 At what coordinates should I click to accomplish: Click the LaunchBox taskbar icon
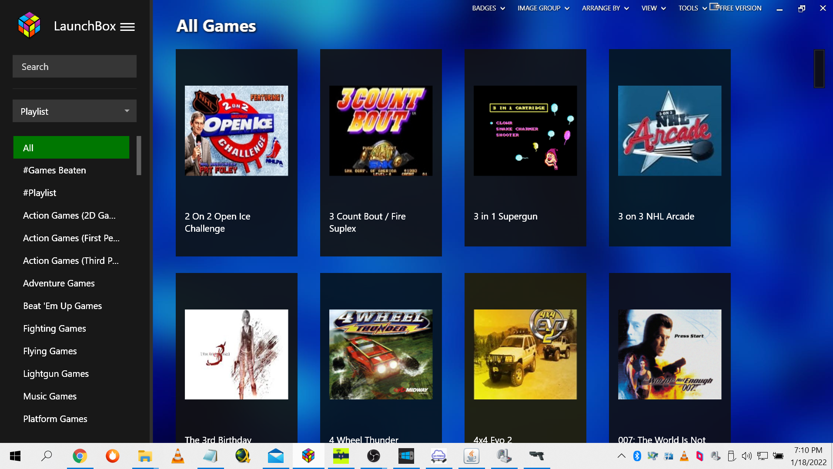pos(308,456)
